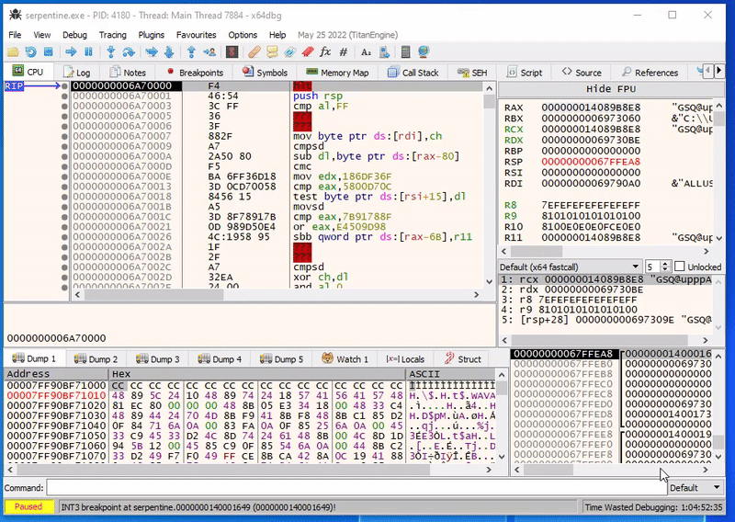Screen dimensions: 735x522
Task: Toggle the Unlocked checkbox
Action: click(x=680, y=267)
